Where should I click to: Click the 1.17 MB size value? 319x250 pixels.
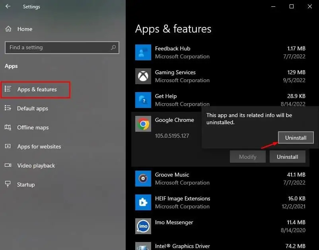(x=296, y=48)
